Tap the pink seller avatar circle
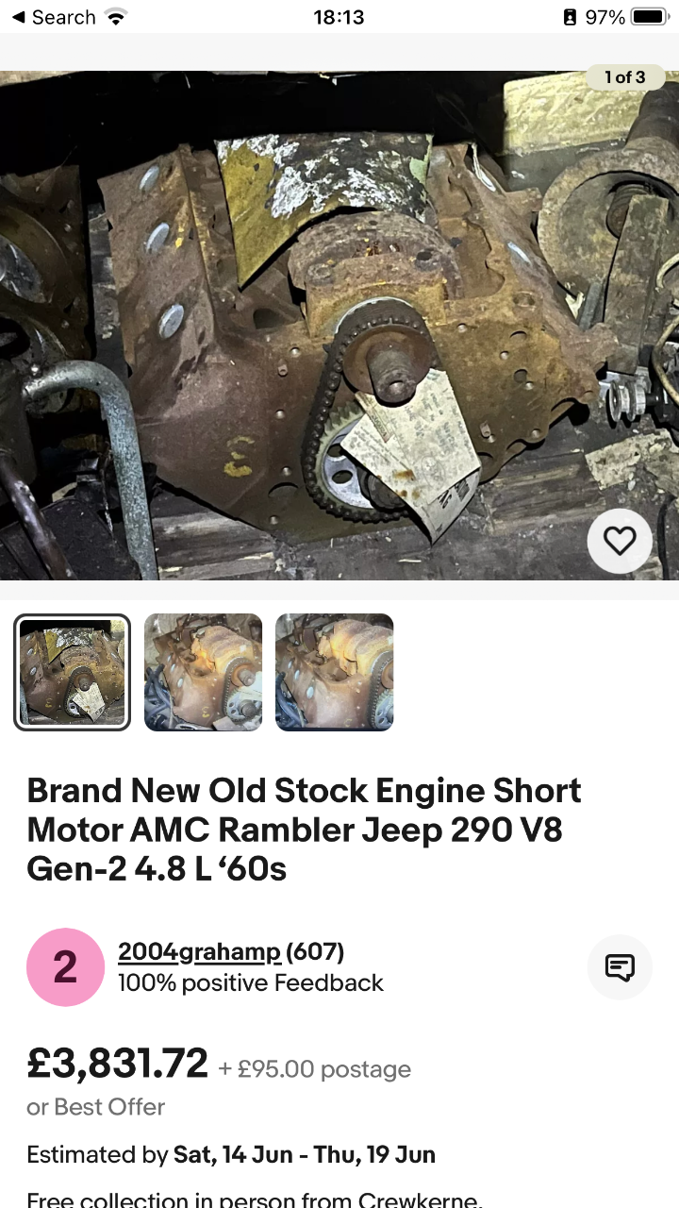This screenshot has height=1208, width=679. point(65,967)
